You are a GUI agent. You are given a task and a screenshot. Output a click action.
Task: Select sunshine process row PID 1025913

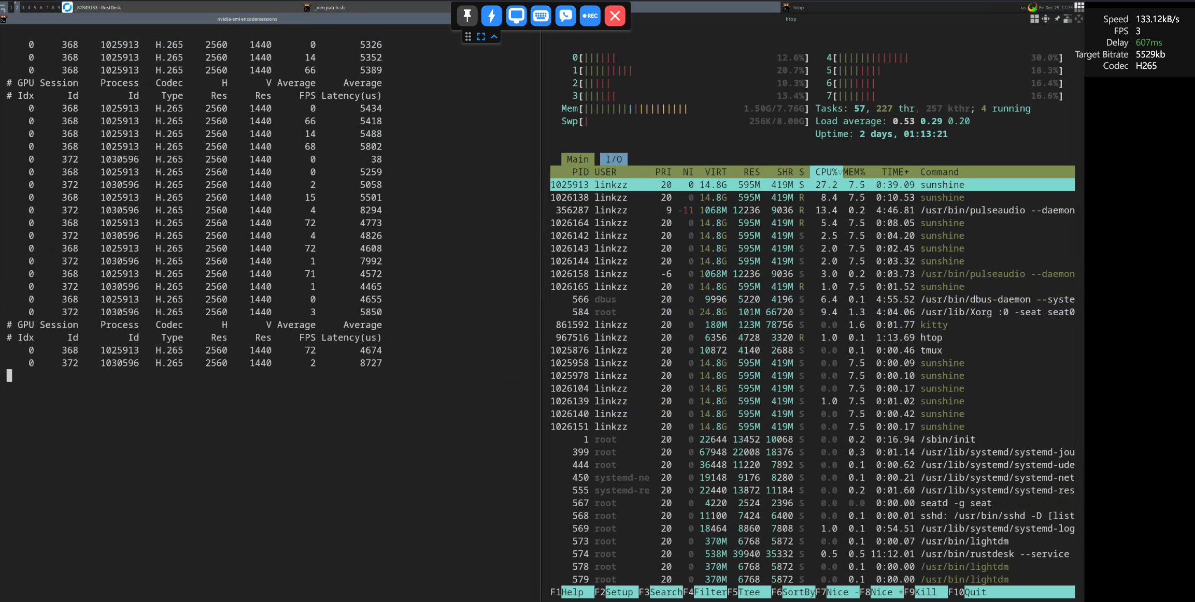click(812, 185)
